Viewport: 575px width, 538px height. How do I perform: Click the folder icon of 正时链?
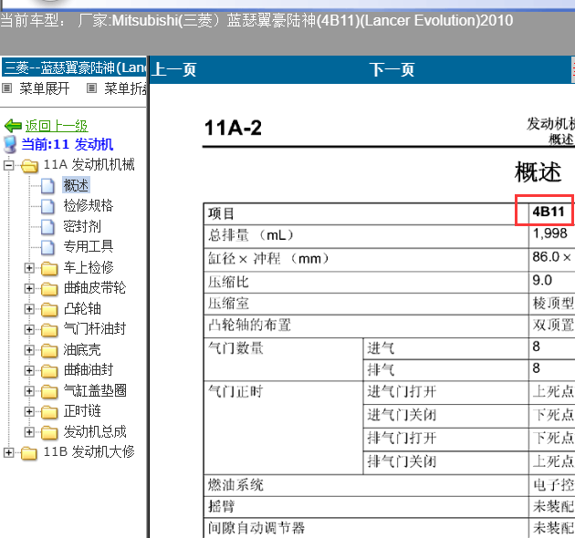coord(49,412)
